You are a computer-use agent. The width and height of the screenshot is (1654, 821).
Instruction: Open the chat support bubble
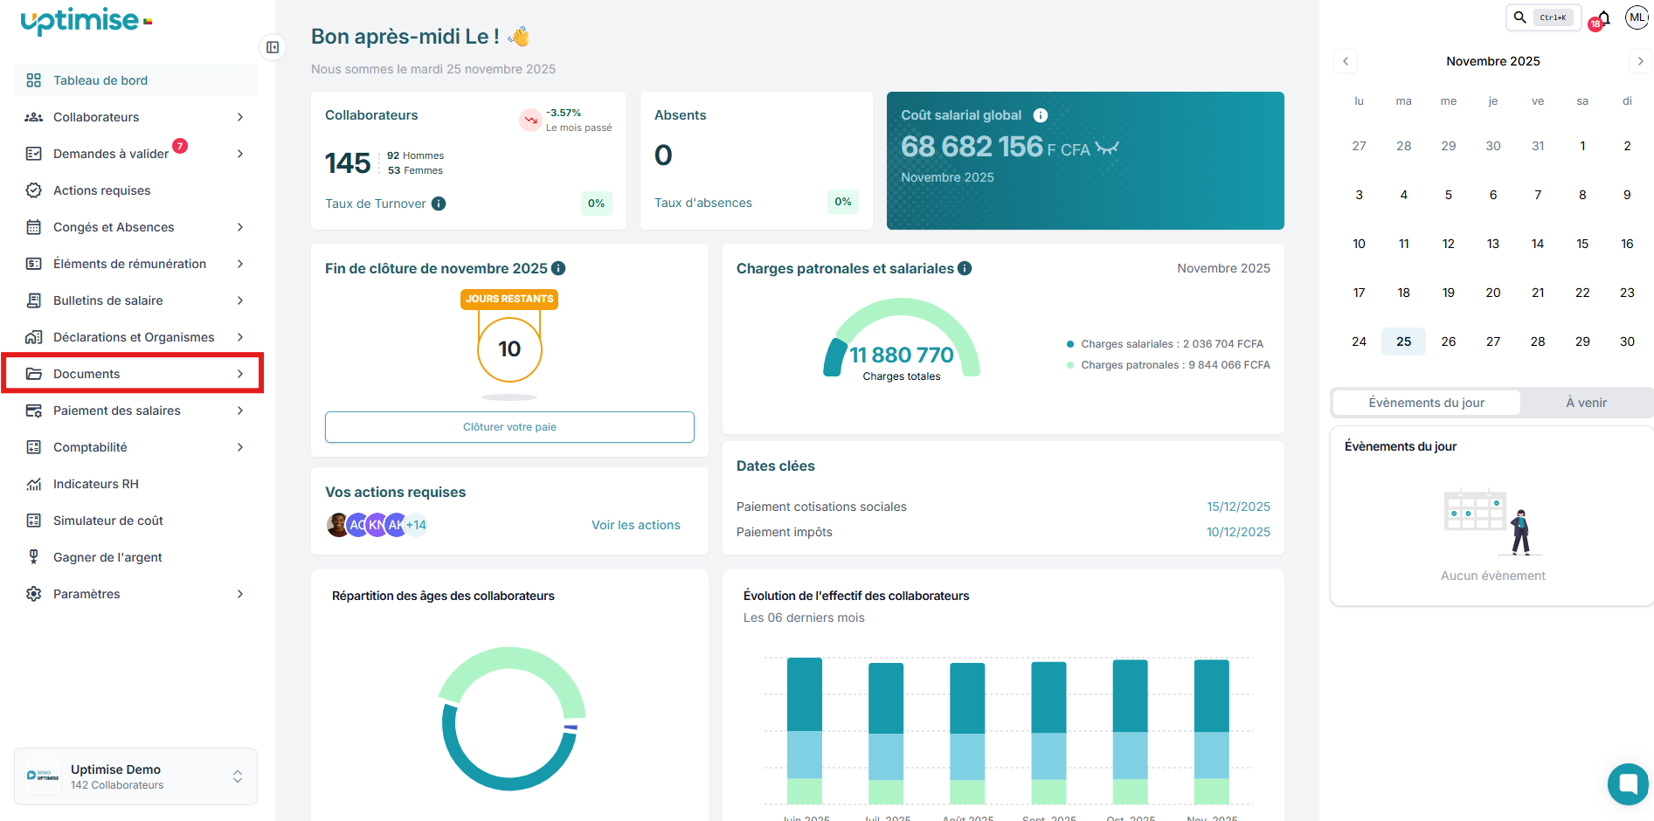[x=1628, y=783]
